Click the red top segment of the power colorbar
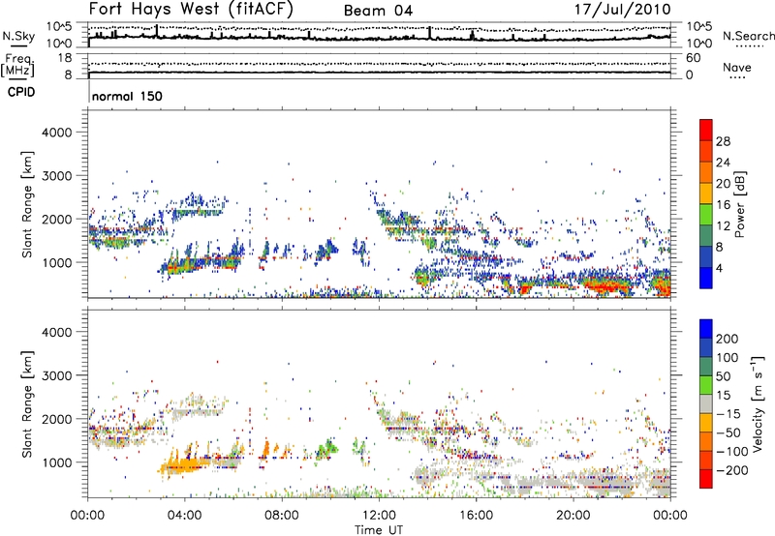The width and height of the screenshot is (775, 536). click(706, 131)
